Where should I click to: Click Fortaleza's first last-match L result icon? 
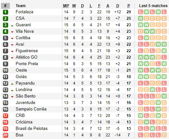[x=141, y=12]
